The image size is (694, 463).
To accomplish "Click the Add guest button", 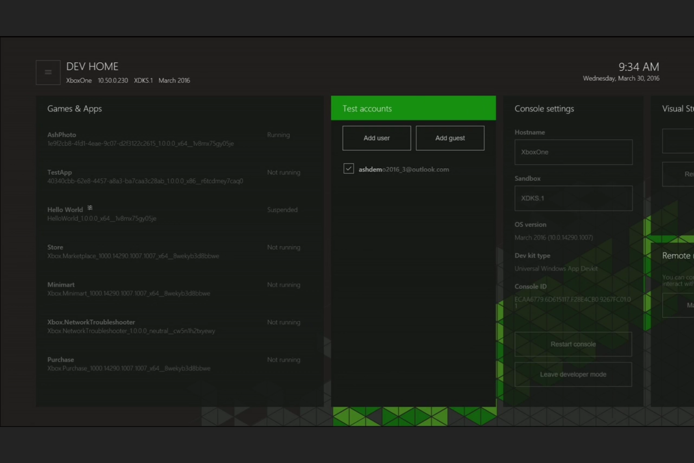I will click(450, 138).
